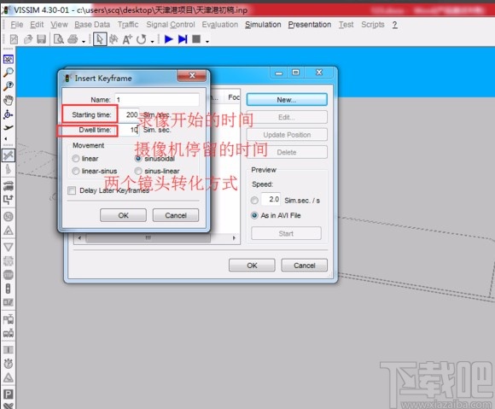495x409 pixels.
Task: Open edit toolbar options dropdown arrow
Action: pos(152,41)
